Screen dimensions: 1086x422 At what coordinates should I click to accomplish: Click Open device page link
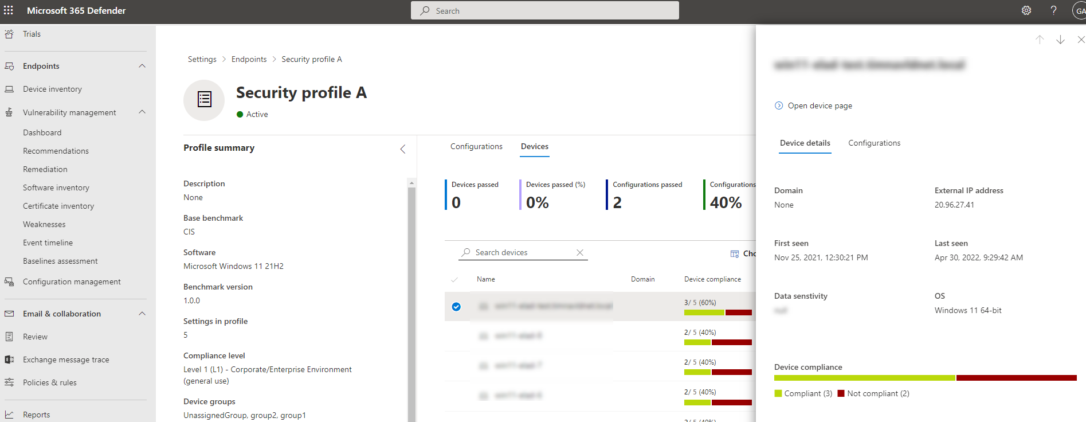820,106
